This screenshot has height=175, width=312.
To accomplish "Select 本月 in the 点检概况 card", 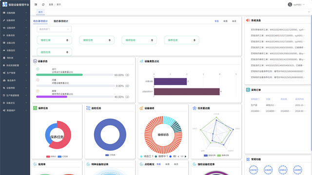I will tap(176, 164).
